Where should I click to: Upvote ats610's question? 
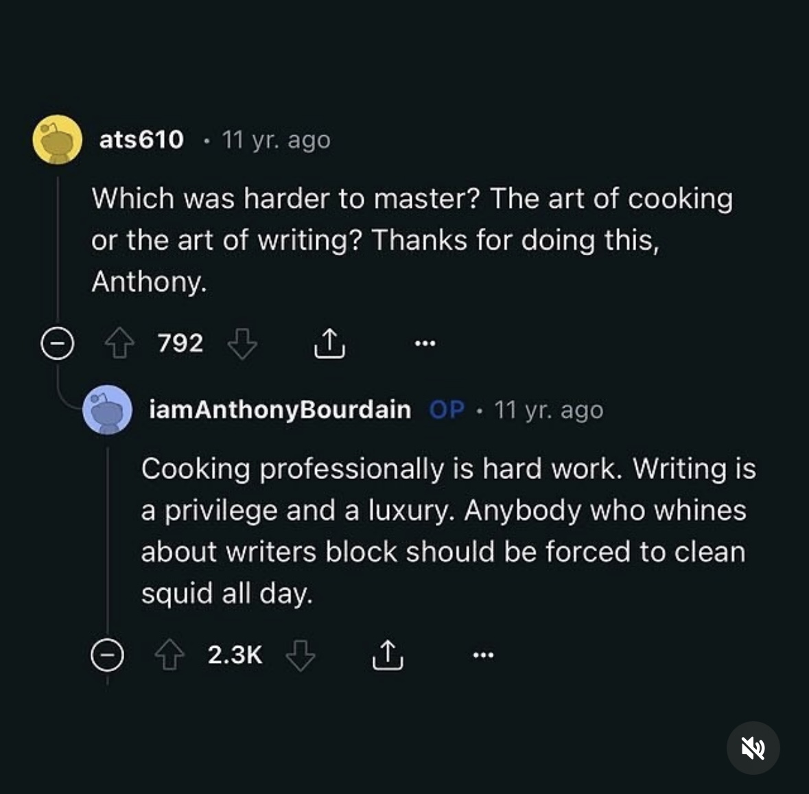(119, 343)
